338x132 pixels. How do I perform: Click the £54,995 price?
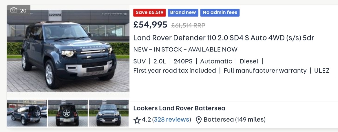tap(150, 25)
